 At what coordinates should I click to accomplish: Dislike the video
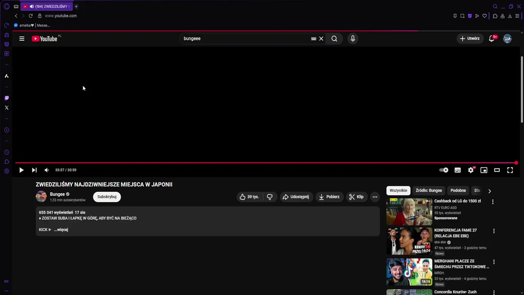click(x=270, y=197)
